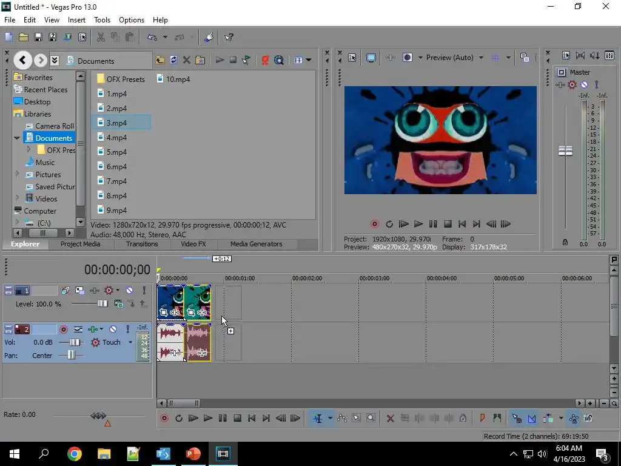Click the Loop Playback button in timeline transport
Screen dimensions: 621x466
coord(179,419)
